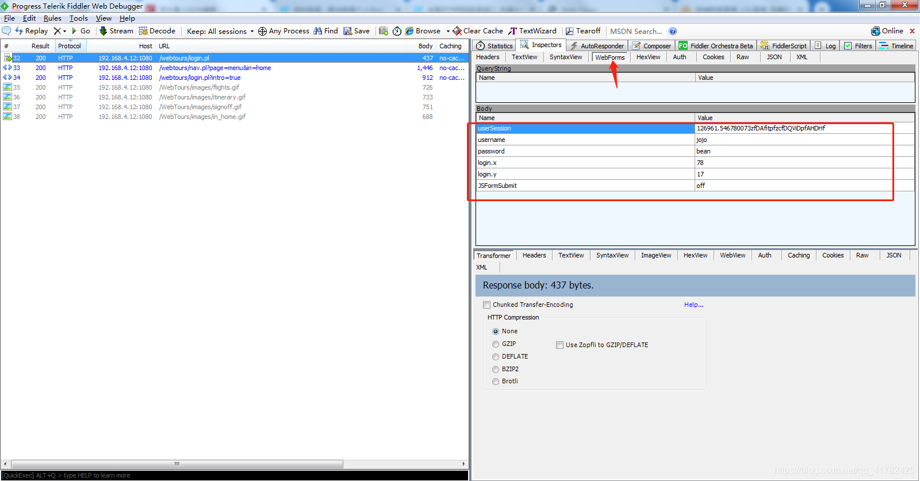
Task: Select GZIP compression radio button
Action: [x=496, y=344]
